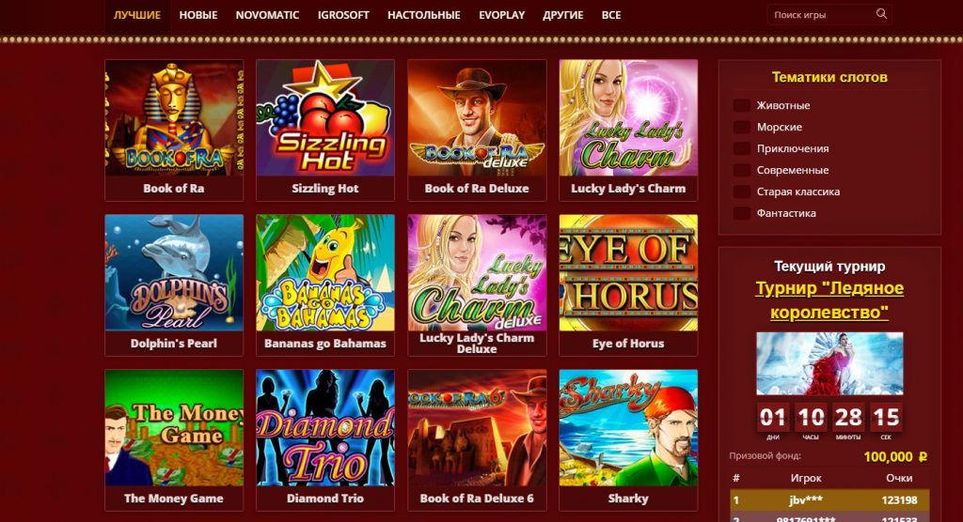963x522 pixels.
Task: Check the Фантастика theme box
Action: pyautogui.click(x=741, y=213)
